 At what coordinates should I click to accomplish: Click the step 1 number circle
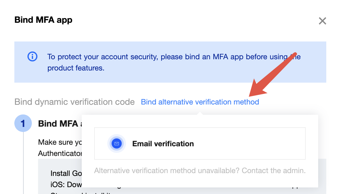click(23, 124)
